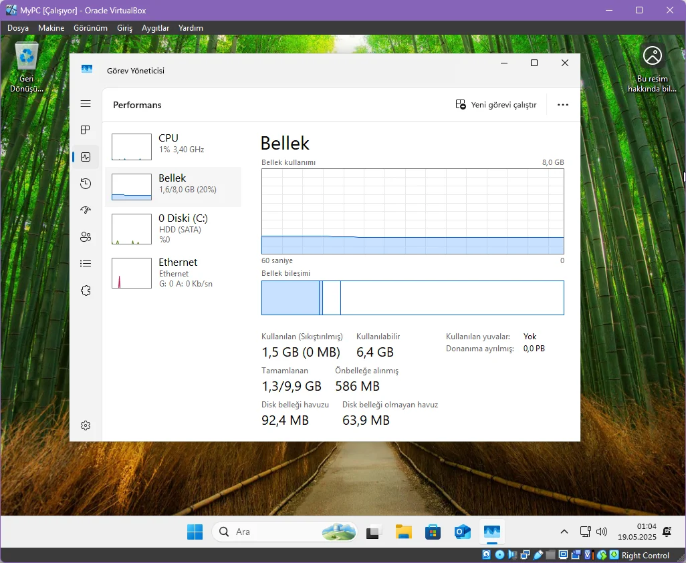Click the Bellek kullanımı memory graph
Viewport: 686px width, 563px height.
[x=413, y=211]
